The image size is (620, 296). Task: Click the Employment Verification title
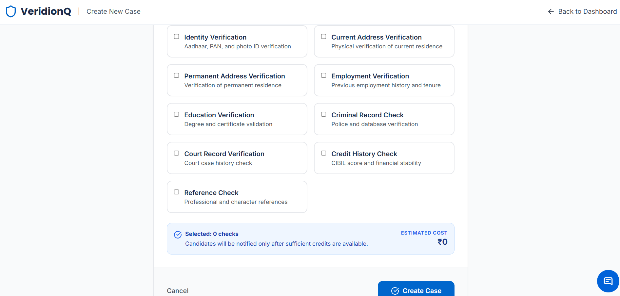point(370,76)
